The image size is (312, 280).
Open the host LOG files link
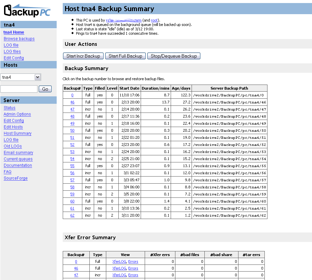(12, 51)
